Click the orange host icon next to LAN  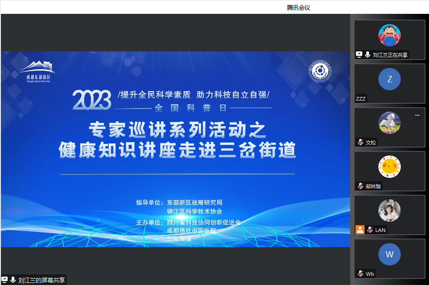360,230
